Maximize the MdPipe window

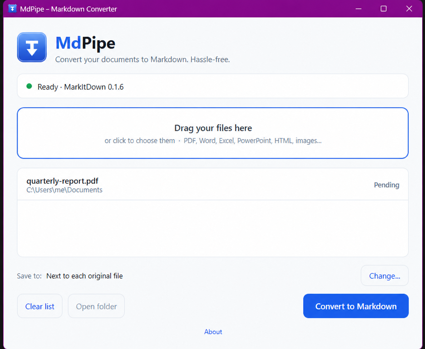click(x=384, y=9)
